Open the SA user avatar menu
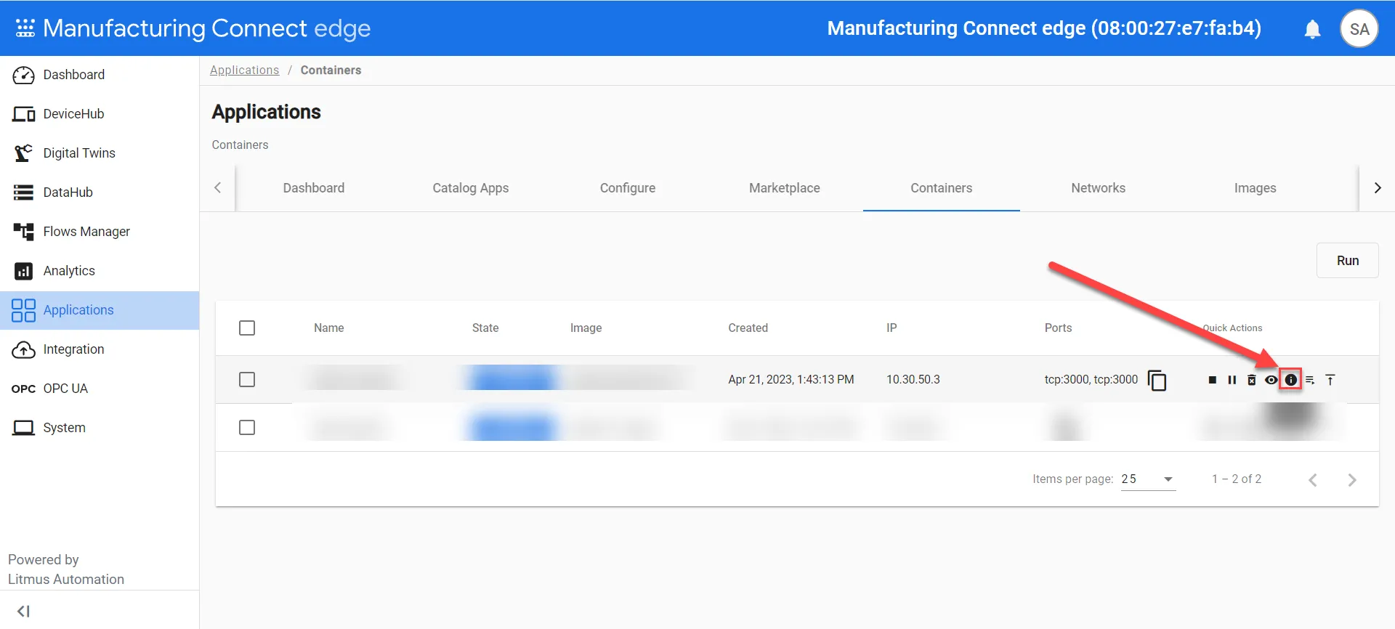This screenshot has height=629, width=1395. [1359, 29]
